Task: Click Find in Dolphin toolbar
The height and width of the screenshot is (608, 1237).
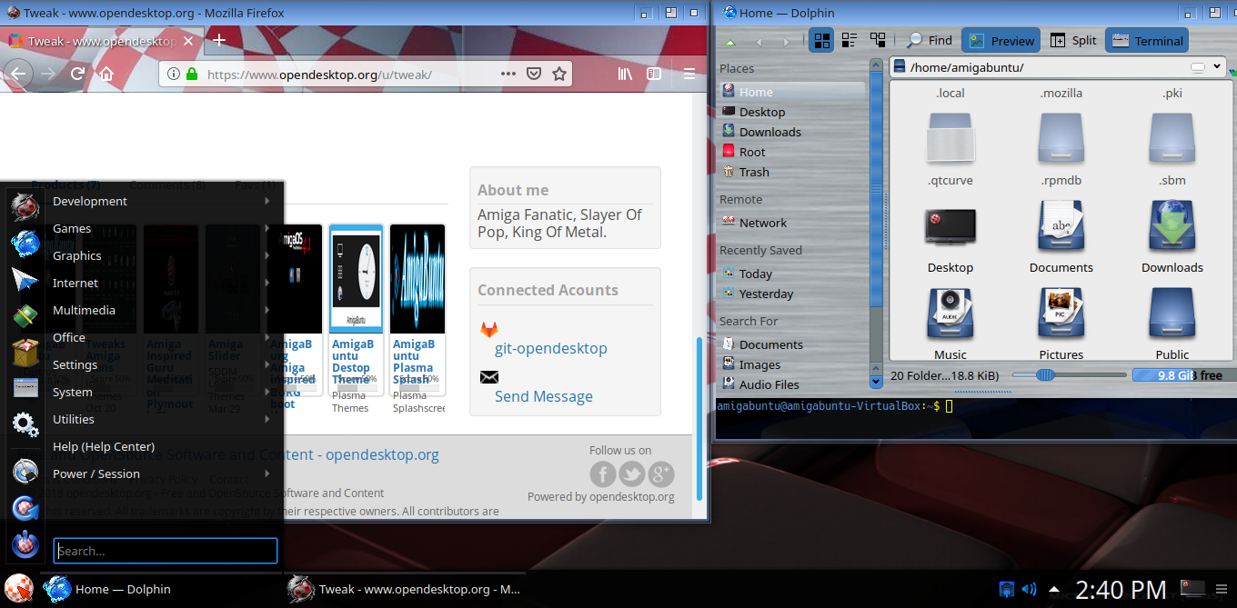Action: pyautogui.click(x=930, y=40)
